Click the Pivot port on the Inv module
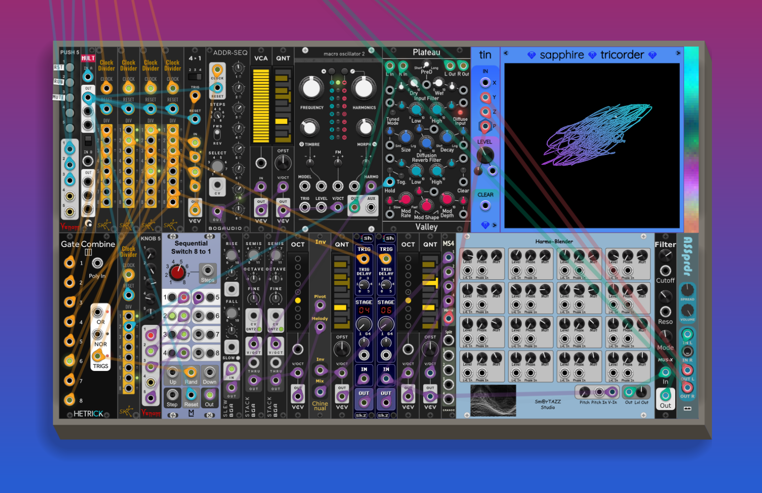Image resolution: width=762 pixels, height=493 pixels. pos(320,306)
